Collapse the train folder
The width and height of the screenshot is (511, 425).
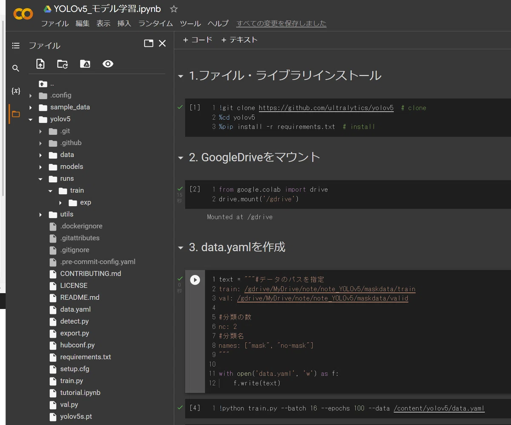[50, 191]
